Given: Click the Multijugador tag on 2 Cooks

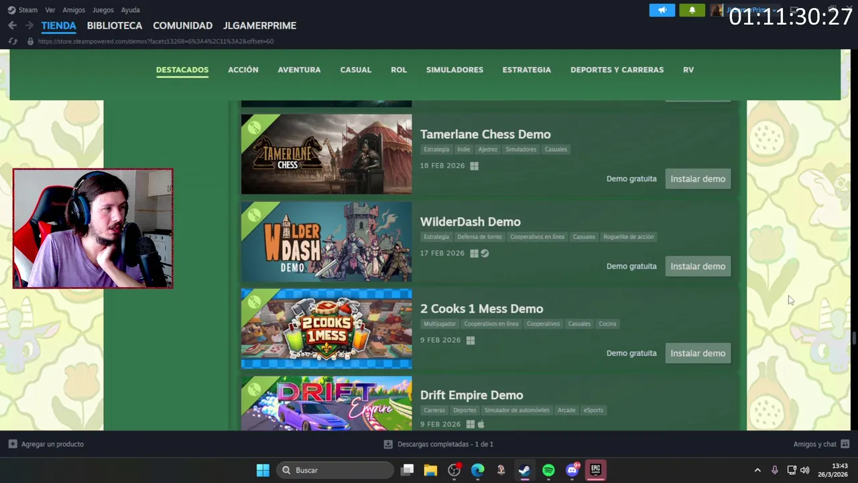Looking at the screenshot, I should pyautogui.click(x=440, y=324).
